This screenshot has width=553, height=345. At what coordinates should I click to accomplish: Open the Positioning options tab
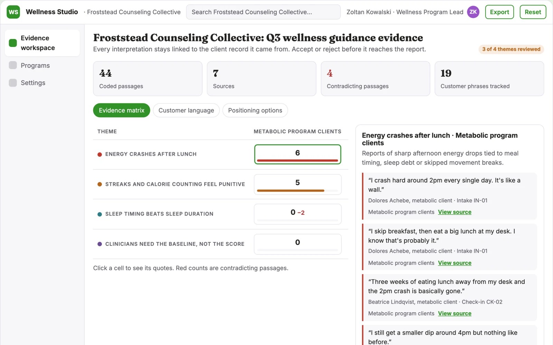[x=255, y=111]
